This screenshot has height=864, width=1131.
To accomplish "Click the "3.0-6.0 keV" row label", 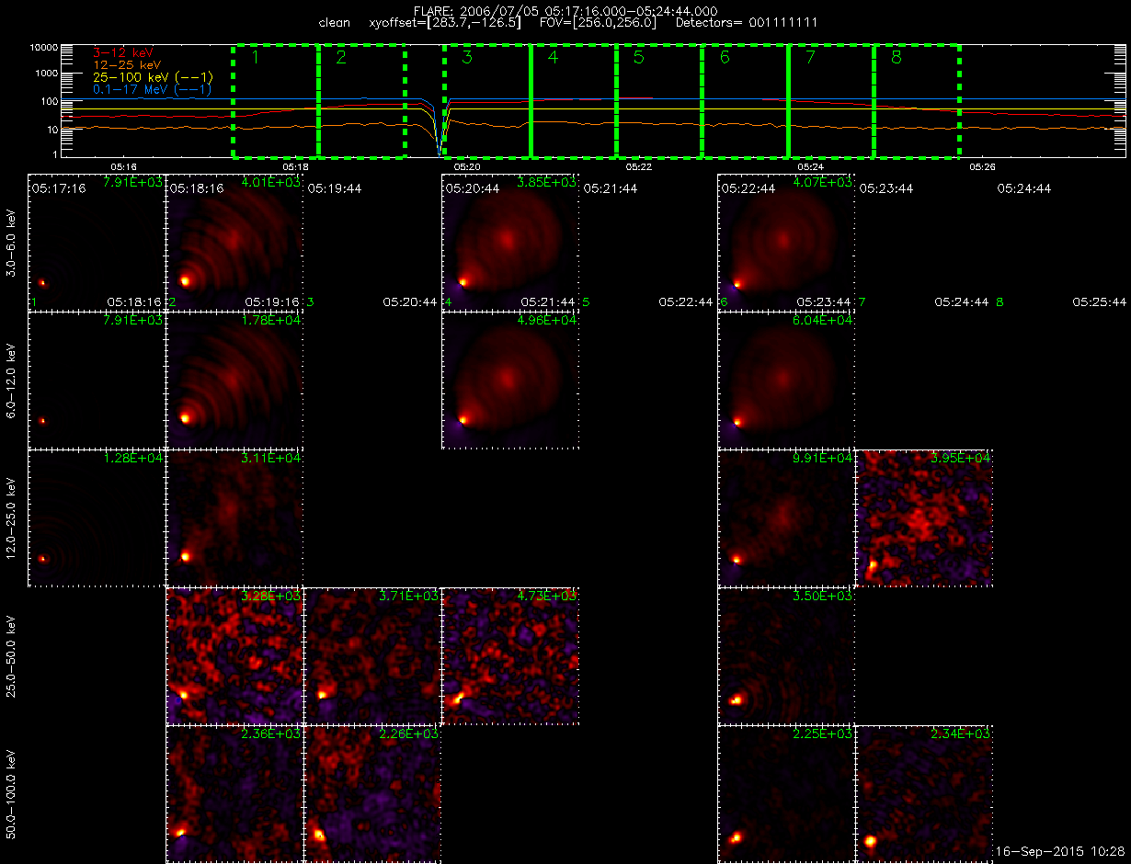I will tap(12, 243).
